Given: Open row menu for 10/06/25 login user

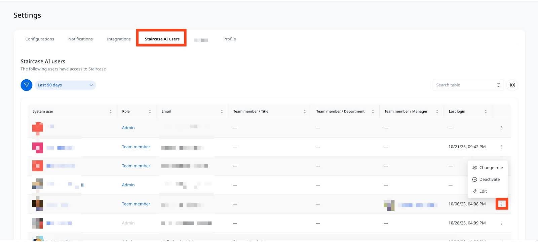Looking at the screenshot, I should point(502,204).
